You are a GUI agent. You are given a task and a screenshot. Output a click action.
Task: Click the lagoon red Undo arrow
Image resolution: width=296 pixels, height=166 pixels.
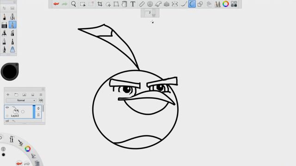coord(19,164)
